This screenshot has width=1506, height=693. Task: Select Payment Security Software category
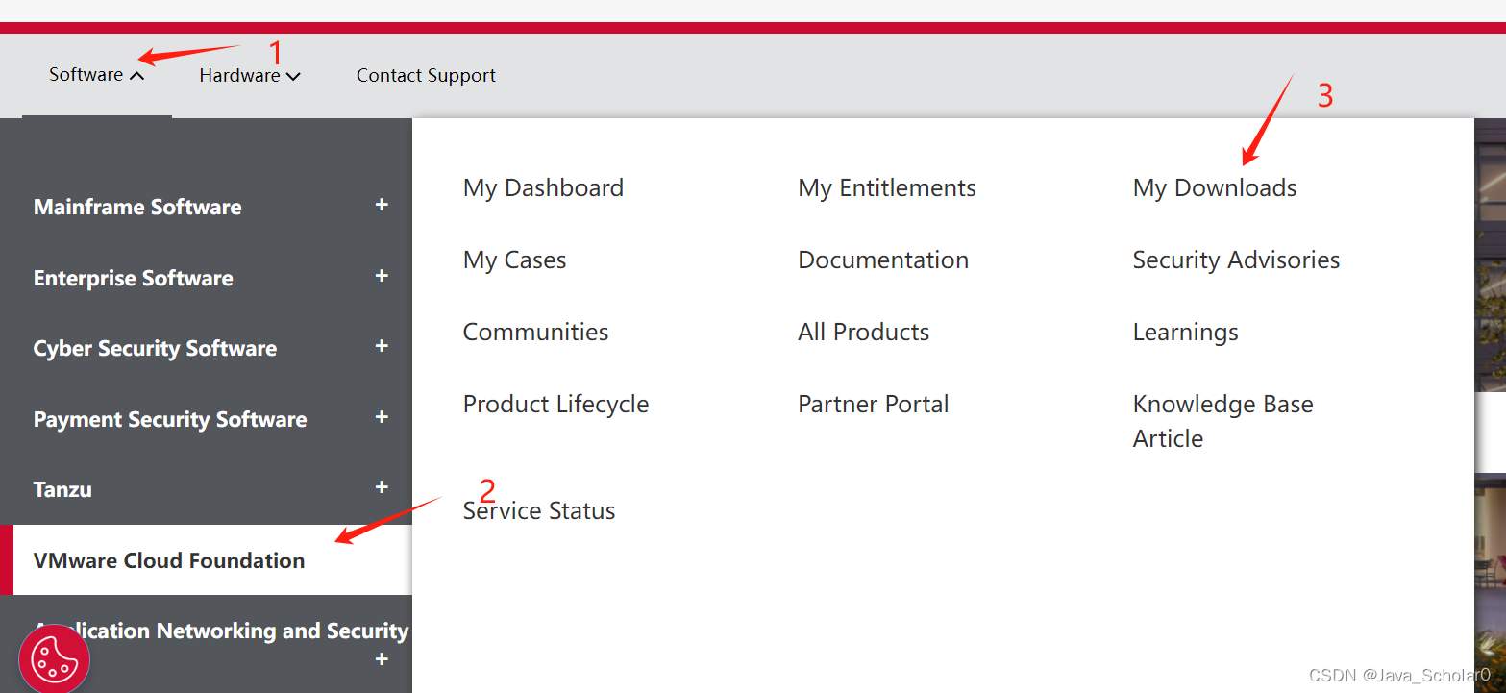tap(170, 419)
